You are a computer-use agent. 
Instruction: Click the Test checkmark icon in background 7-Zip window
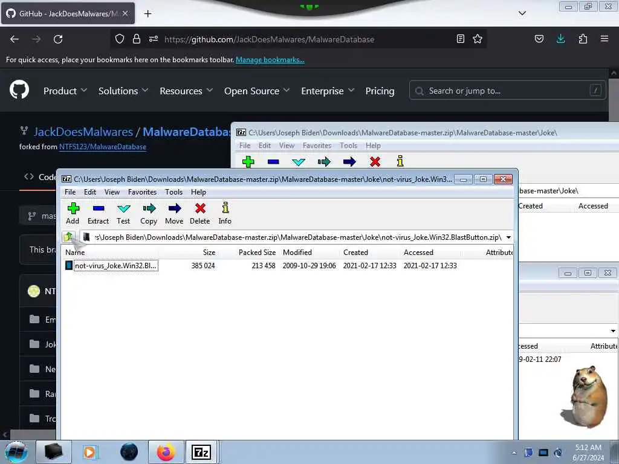click(x=299, y=162)
